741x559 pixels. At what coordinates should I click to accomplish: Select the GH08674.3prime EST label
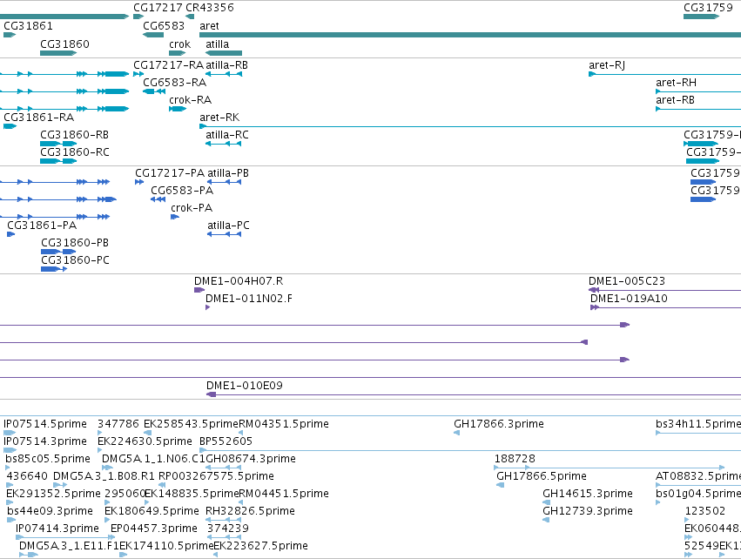[x=251, y=458]
